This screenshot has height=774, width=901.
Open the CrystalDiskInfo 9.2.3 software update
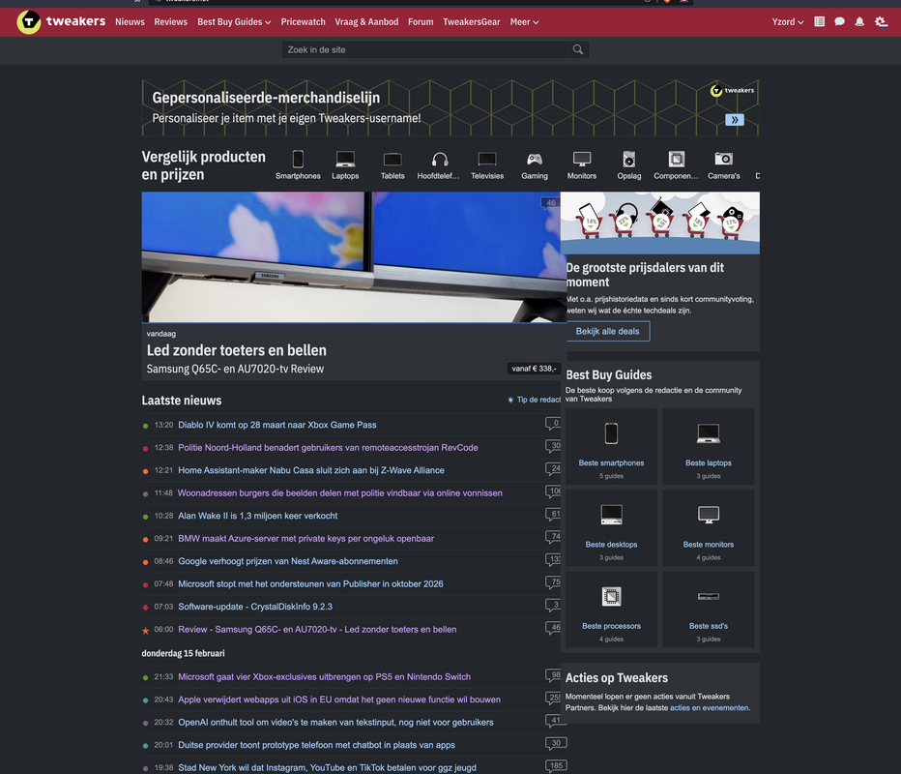(255, 607)
